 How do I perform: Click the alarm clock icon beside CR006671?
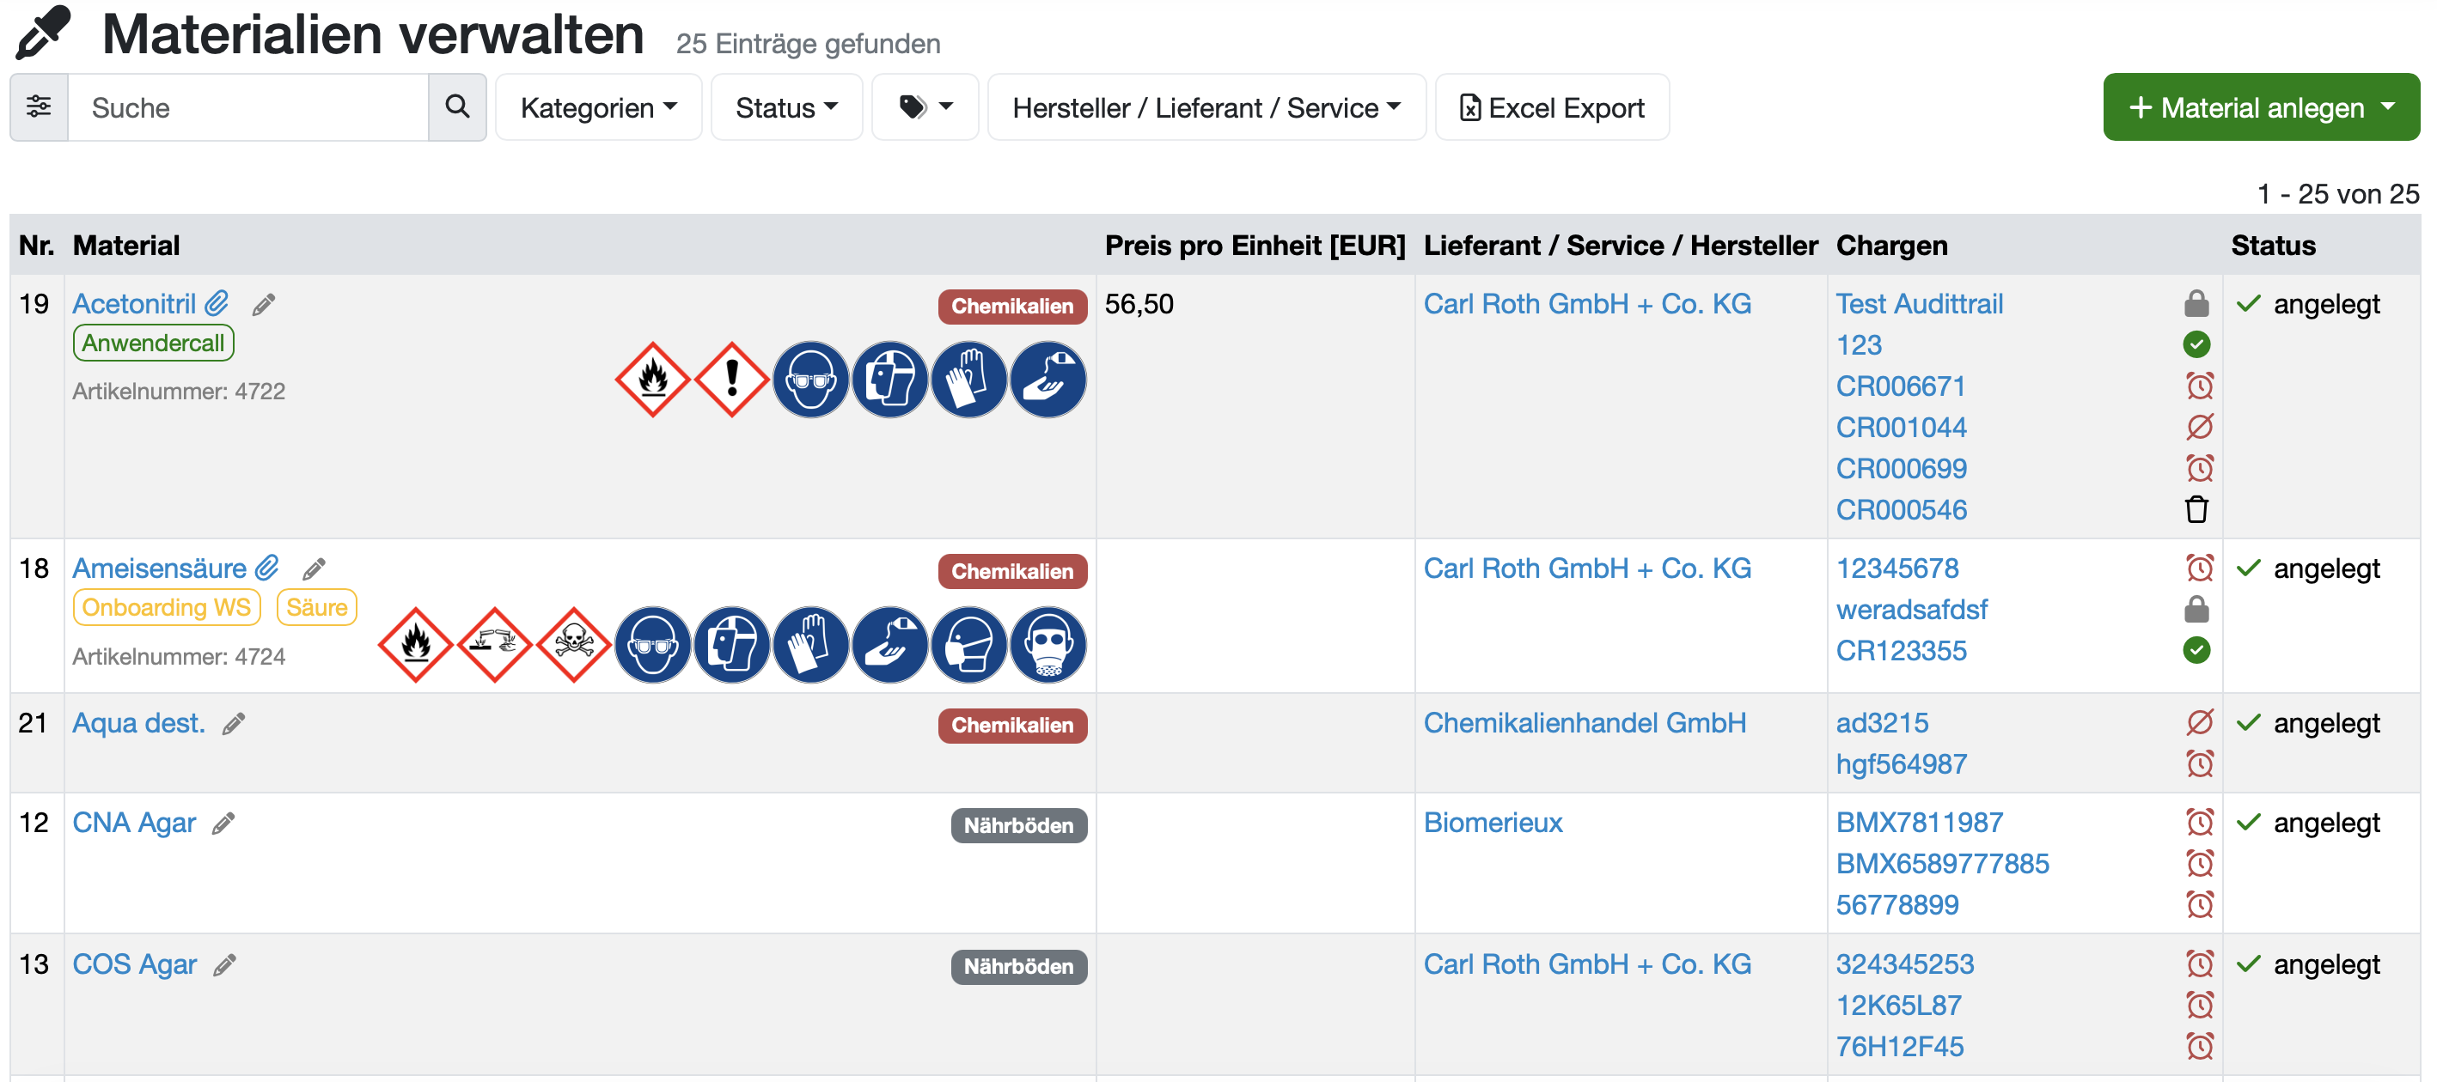2199,386
